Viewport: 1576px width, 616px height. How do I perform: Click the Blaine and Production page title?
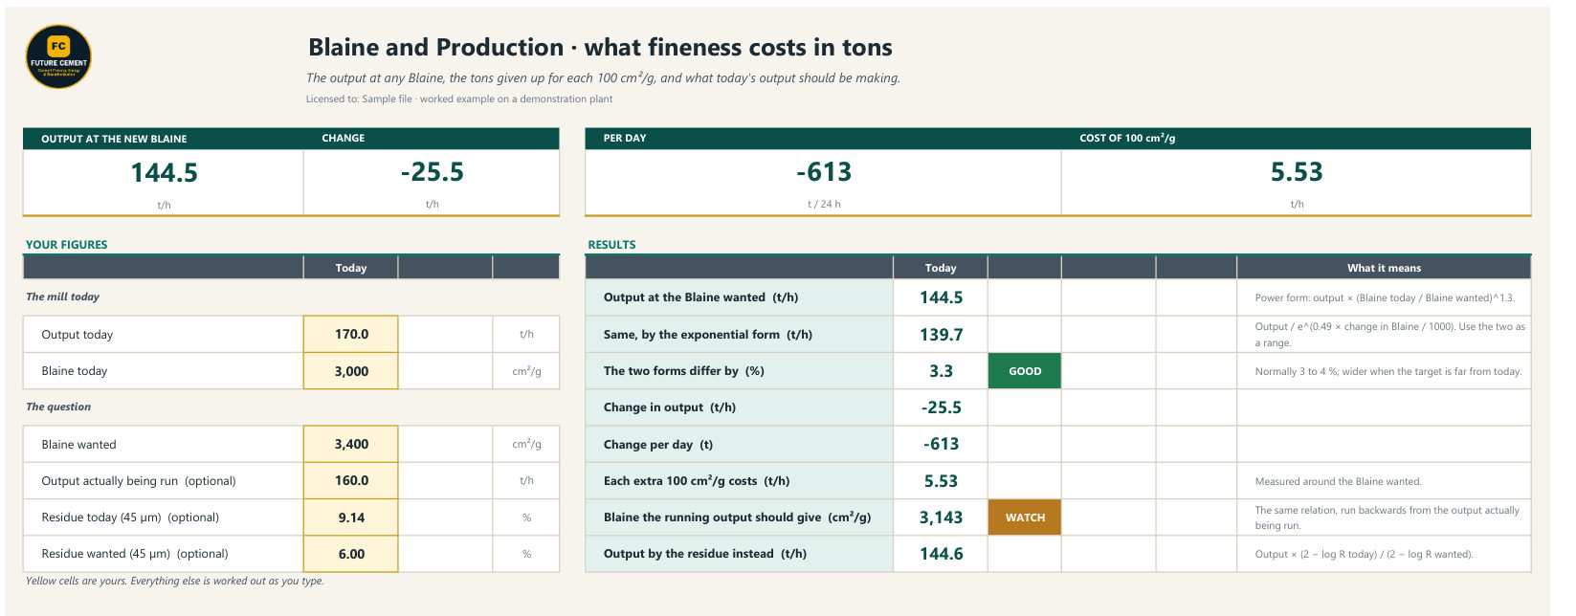(x=600, y=47)
